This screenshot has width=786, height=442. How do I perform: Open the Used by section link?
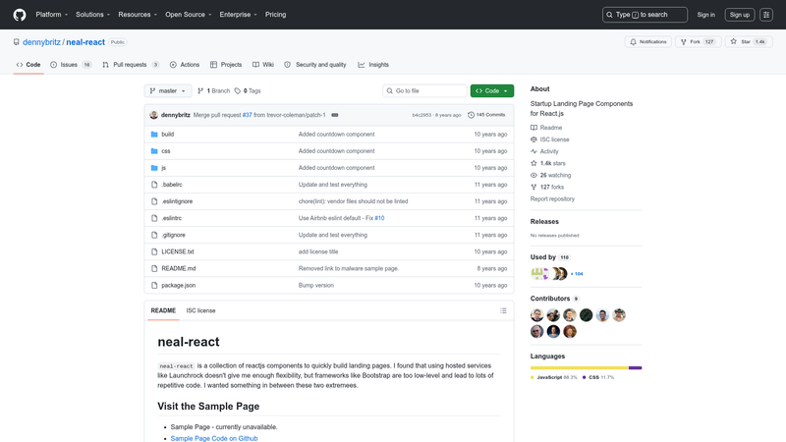coord(550,257)
